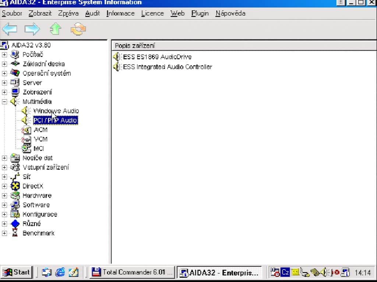Click the Zobrazení monitor icon
Viewport: 377px width, 282px height.
pos(15,92)
